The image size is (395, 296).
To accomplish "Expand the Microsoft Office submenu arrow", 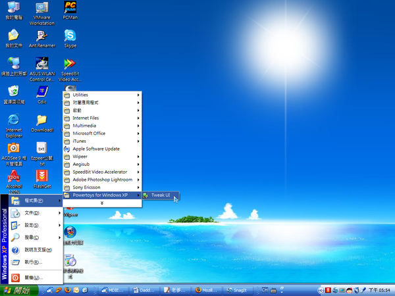I will pos(138,134).
